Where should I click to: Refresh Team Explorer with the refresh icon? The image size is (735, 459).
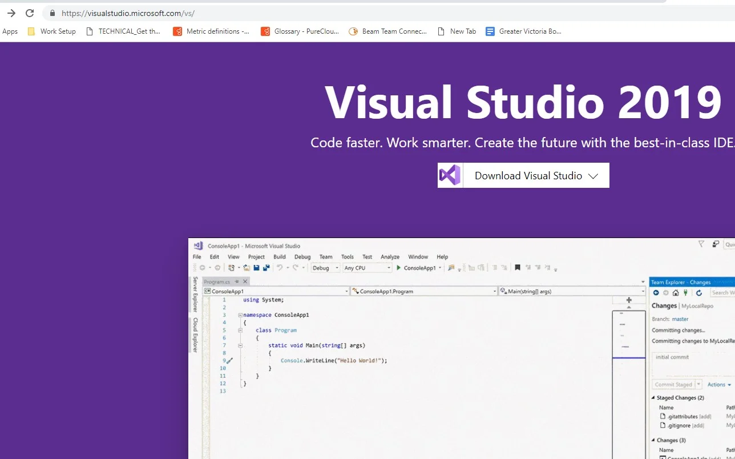tap(699, 292)
